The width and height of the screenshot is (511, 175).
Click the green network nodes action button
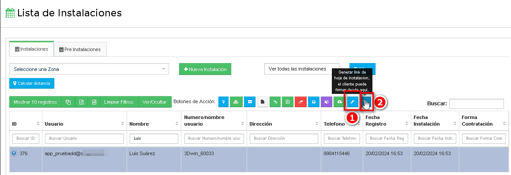point(236,102)
